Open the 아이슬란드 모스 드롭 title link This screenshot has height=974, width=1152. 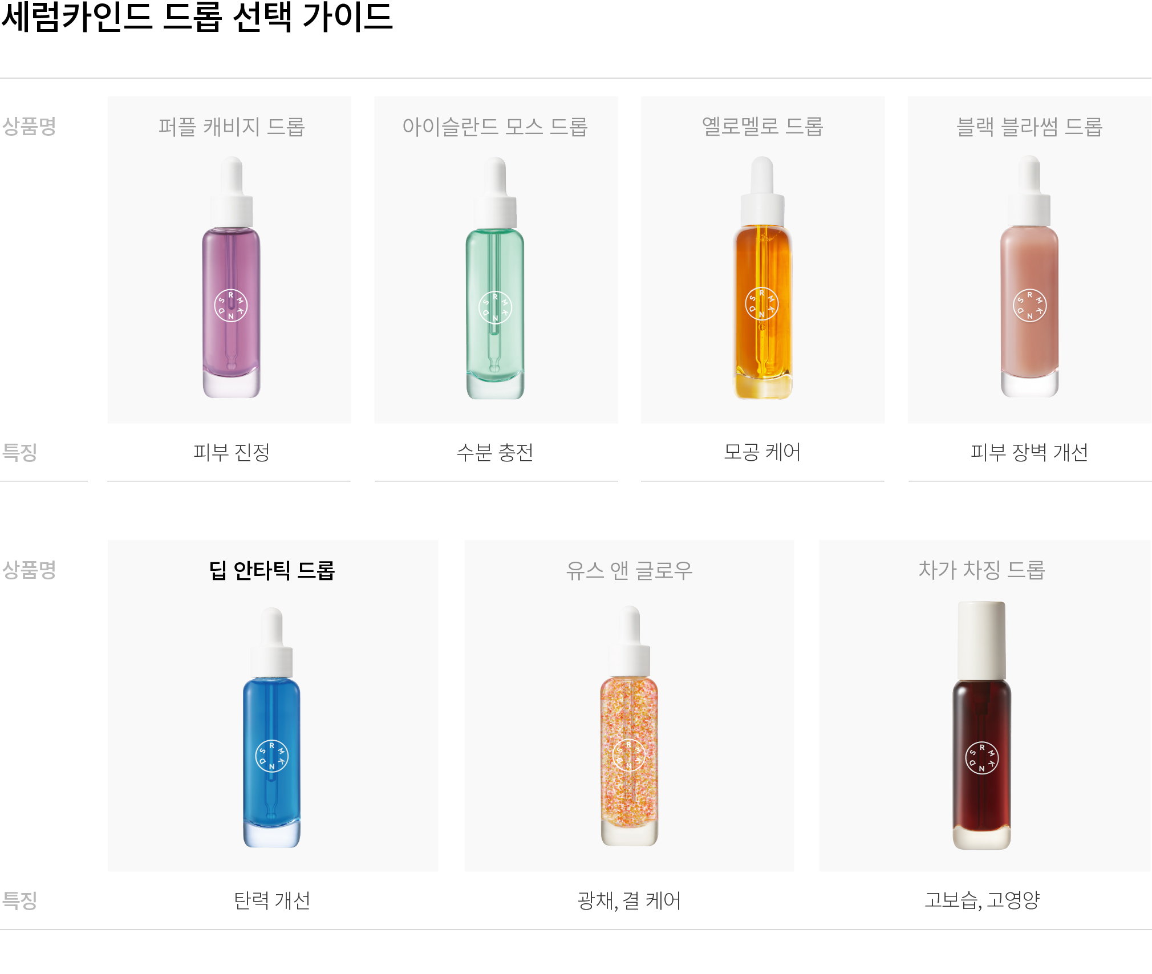(x=495, y=127)
